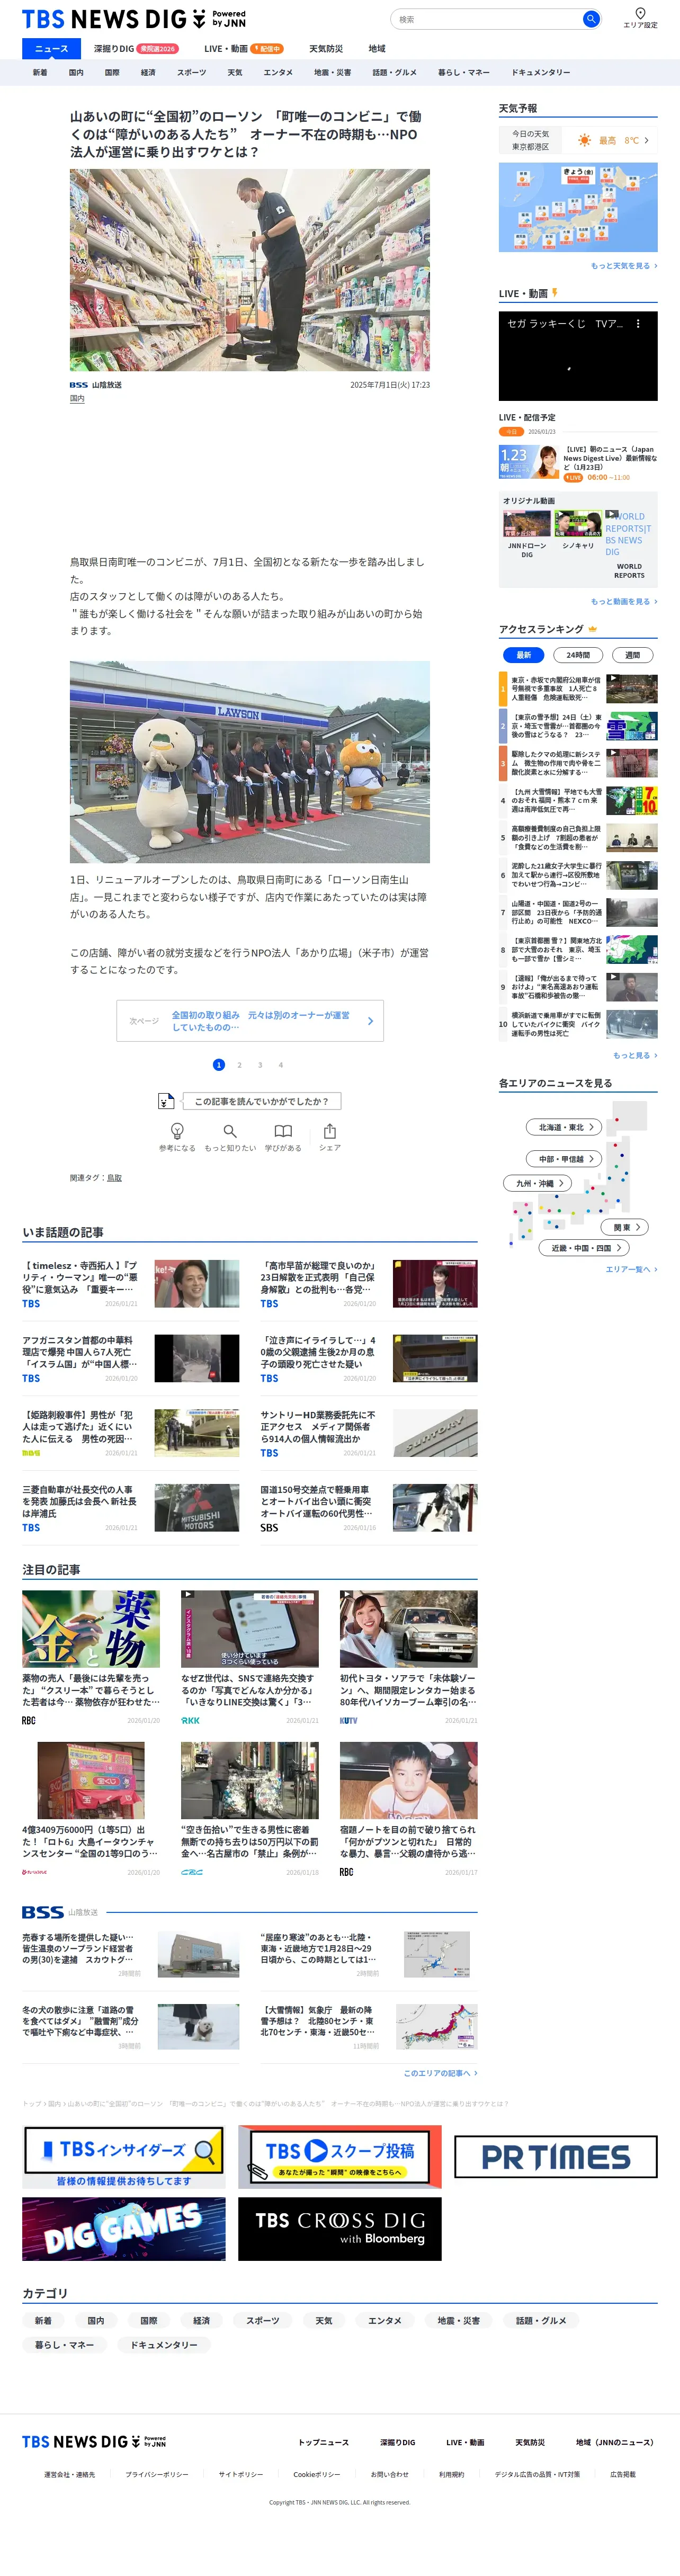Open the PR TIMES banner
Screen dimensions: 680x2576
(556, 2157)
